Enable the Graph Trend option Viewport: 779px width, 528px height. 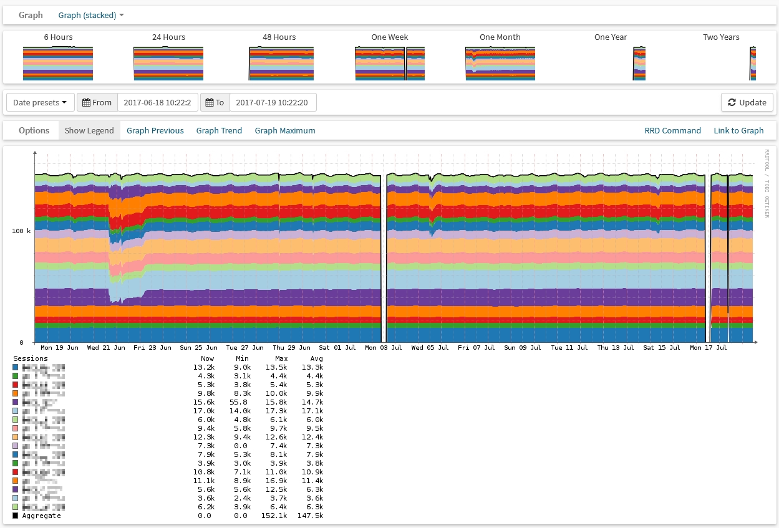219,130
